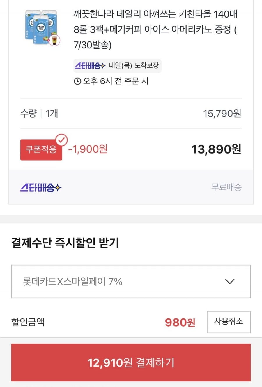Click the 사용취소 button
The width and height of the screenshot is (262, 387).
[229, 322]
